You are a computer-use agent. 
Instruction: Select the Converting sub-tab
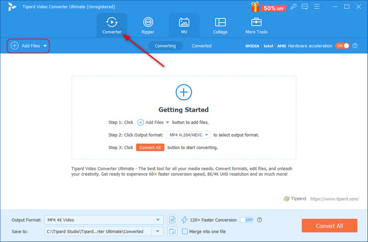(x=165, y=46)
